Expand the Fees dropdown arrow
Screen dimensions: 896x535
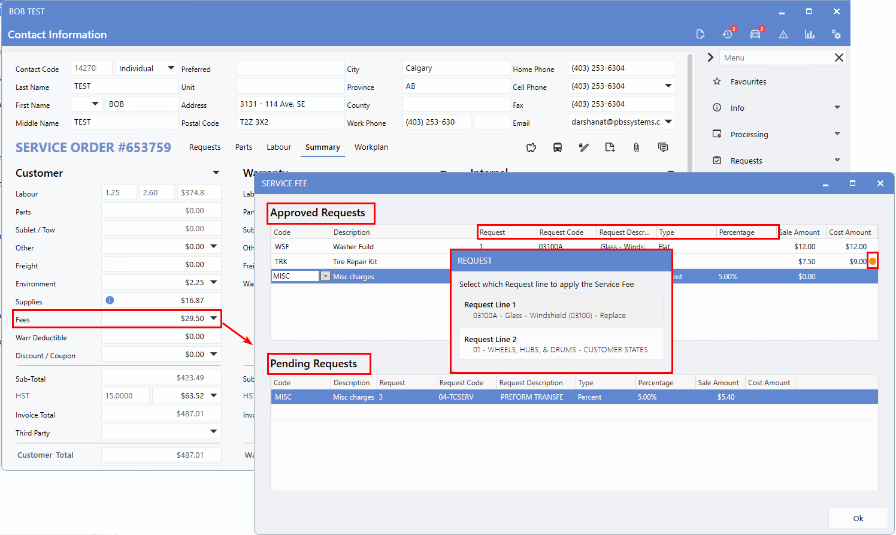(214, 318)
